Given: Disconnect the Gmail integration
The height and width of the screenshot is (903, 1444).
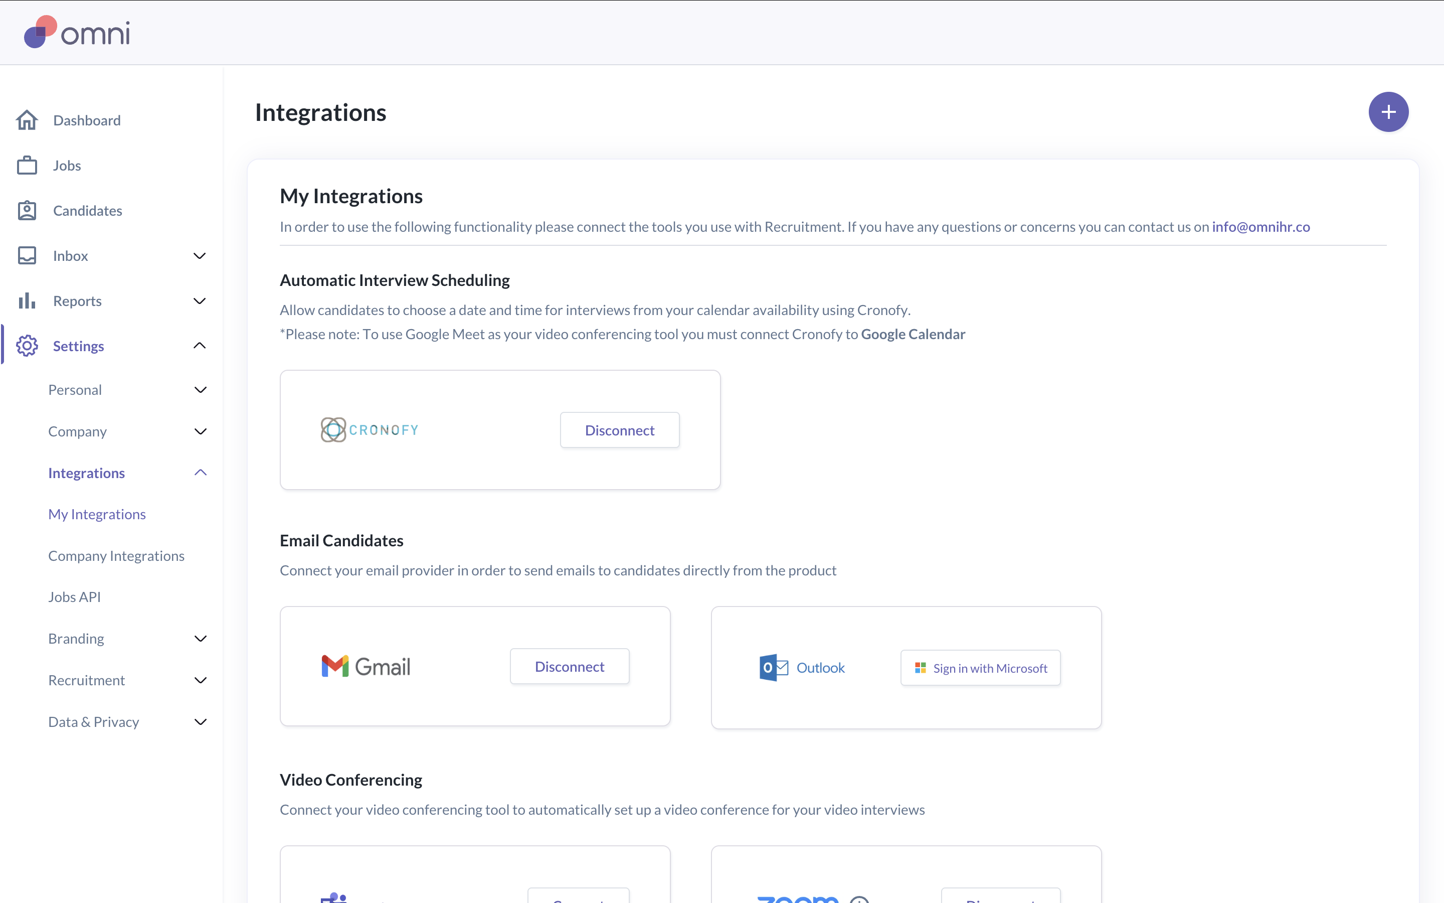Looking at the screenshot, I should pos(569,667).
